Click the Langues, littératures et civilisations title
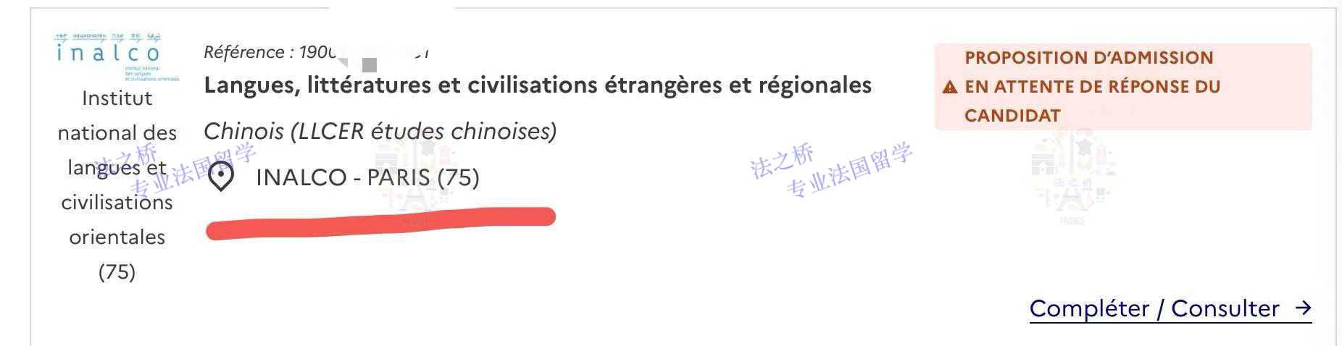1342x346 pixels. coord(537,85)
